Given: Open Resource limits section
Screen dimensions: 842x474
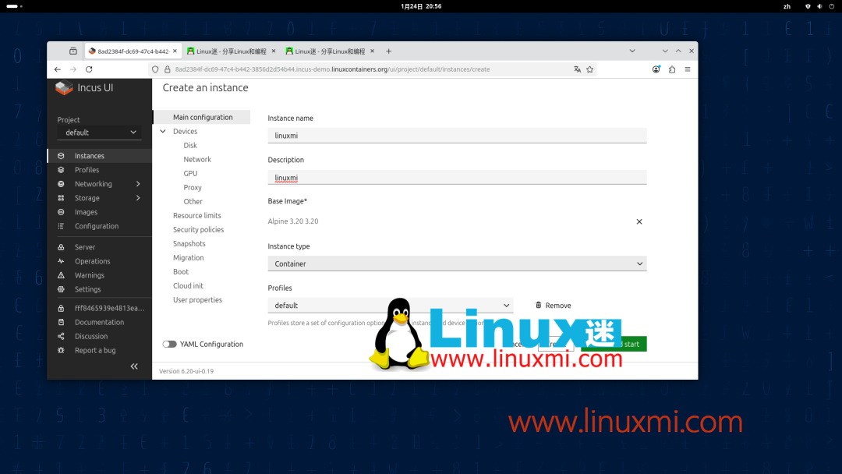Looking at the screenshot, I should click(x=196, y=215).
